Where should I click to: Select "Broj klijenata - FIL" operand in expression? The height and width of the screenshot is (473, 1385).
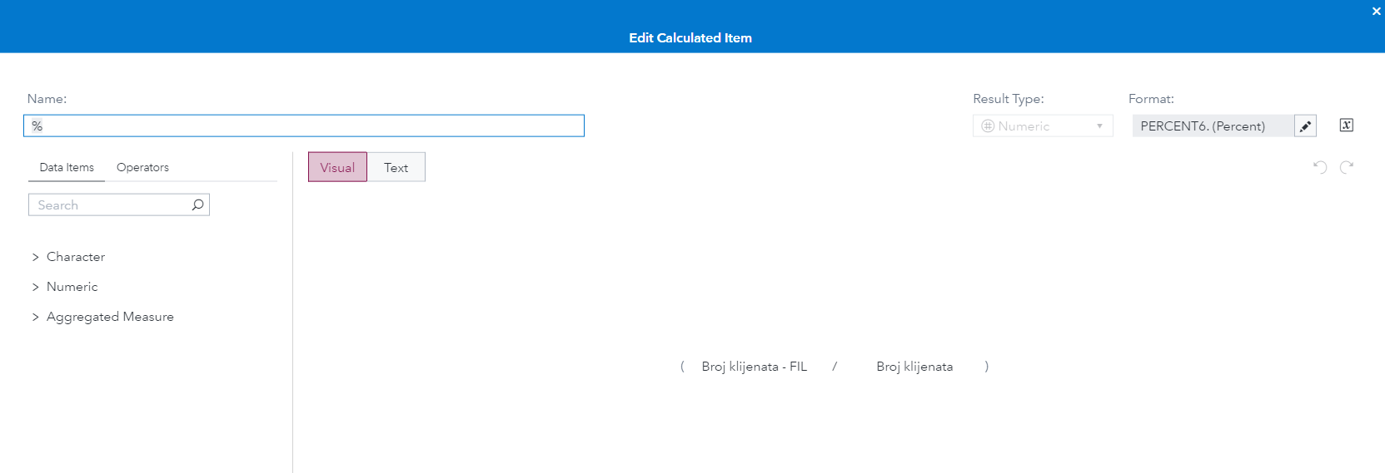coord(754,367)
